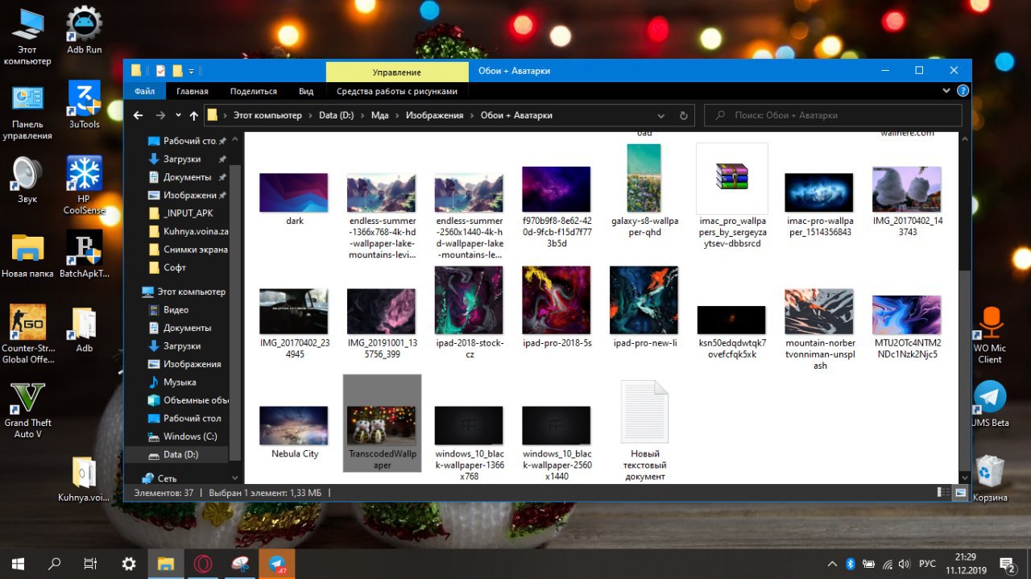Expand the Explorer ribbon chevron
Image resolution: width=1031 pixels, height=579 pixels.
coord(946,91)
